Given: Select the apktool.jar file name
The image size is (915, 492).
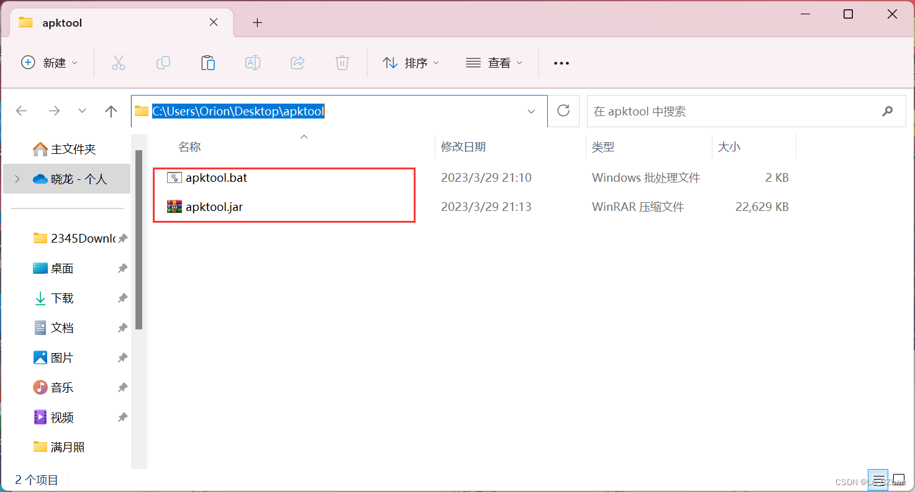Looking at the screenshot, I should point(214,207).
